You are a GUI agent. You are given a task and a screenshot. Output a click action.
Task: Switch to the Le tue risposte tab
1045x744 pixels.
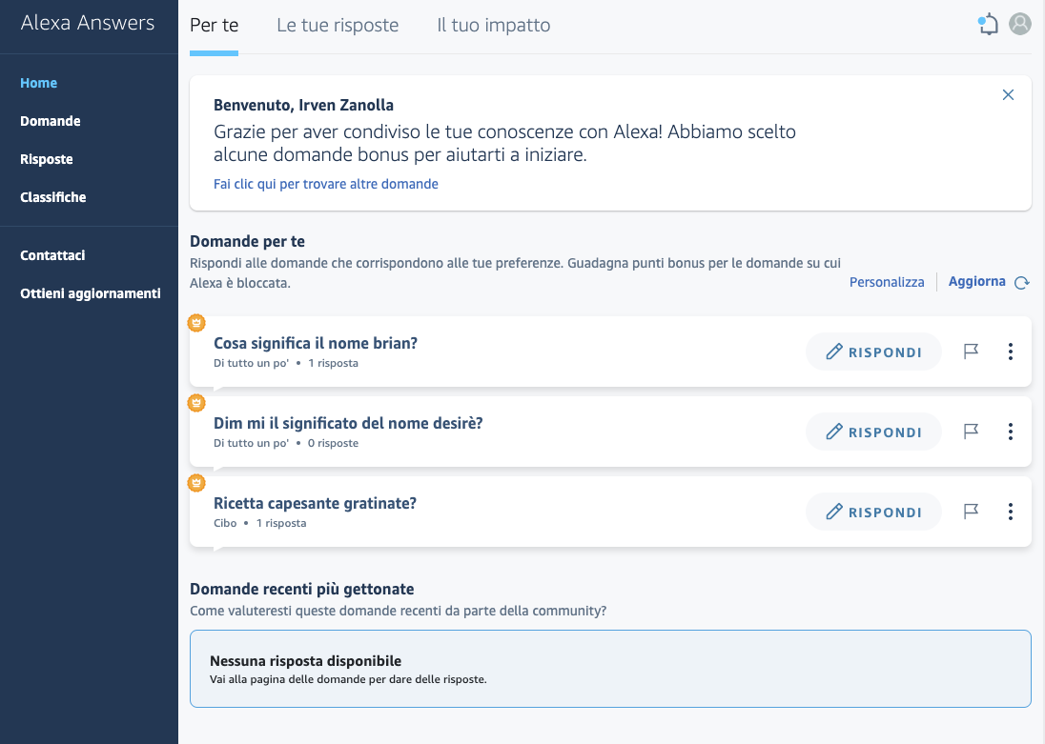coord(338,26)
